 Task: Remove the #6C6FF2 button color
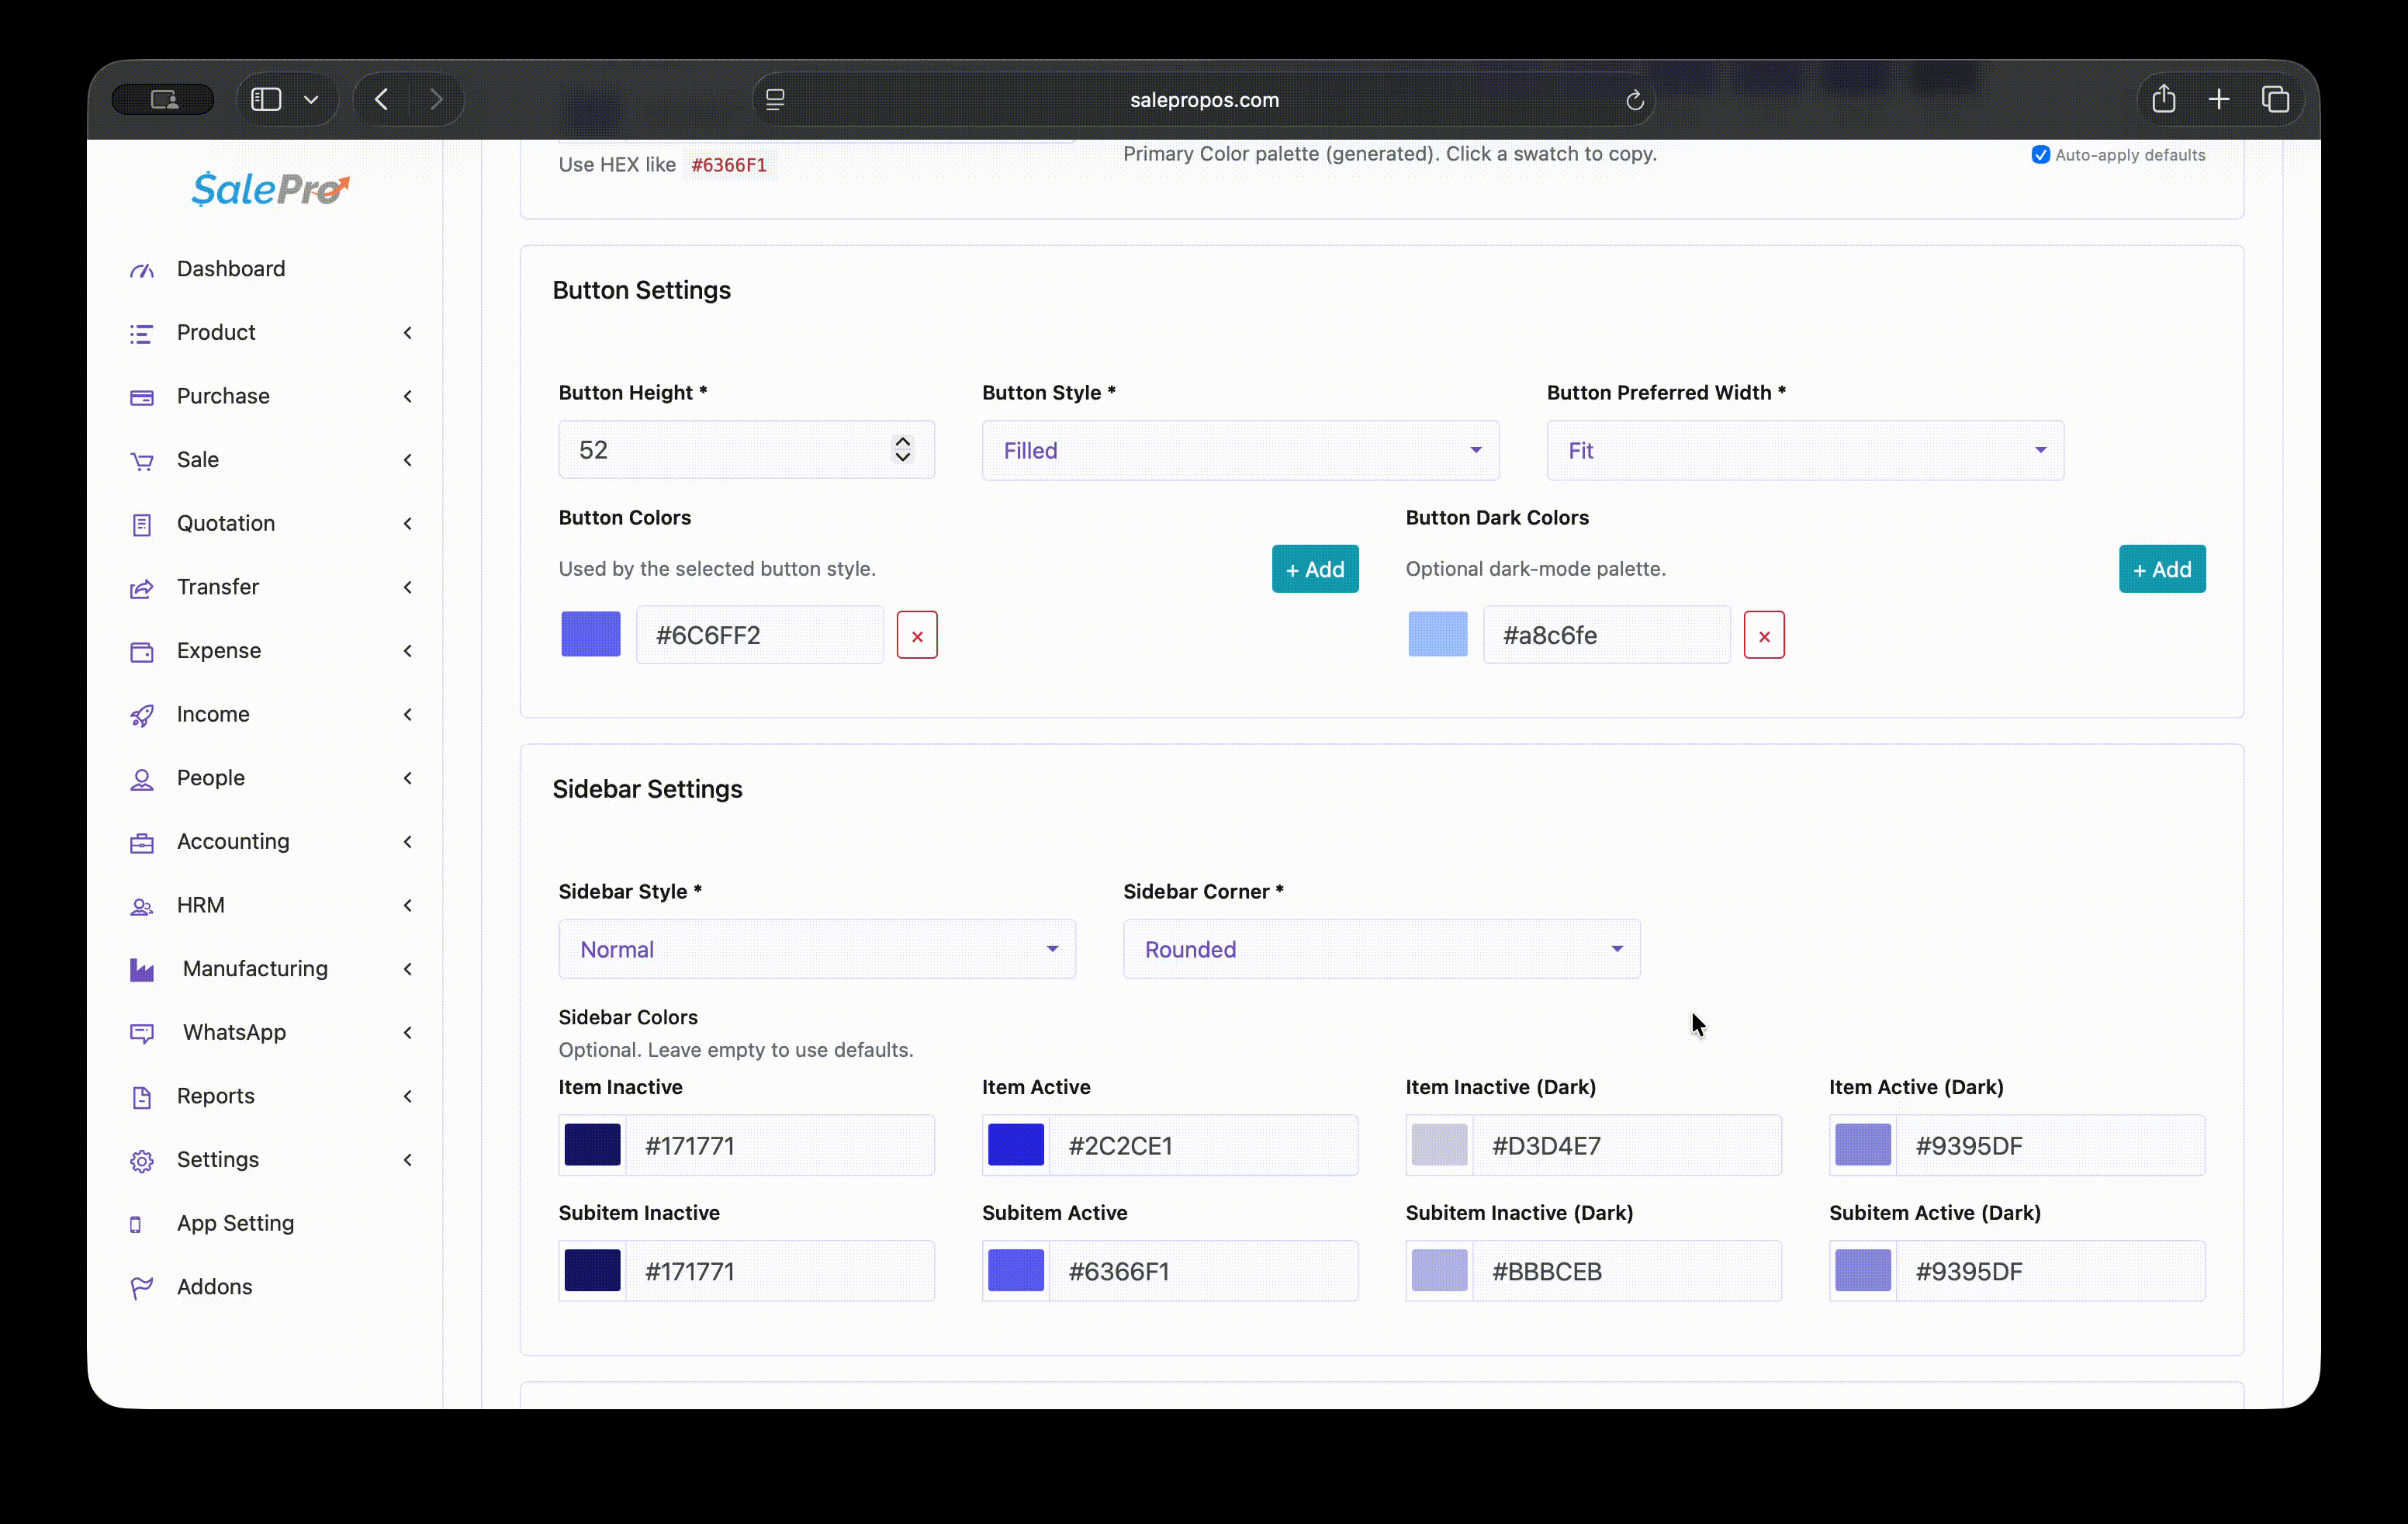click(916, 636)
